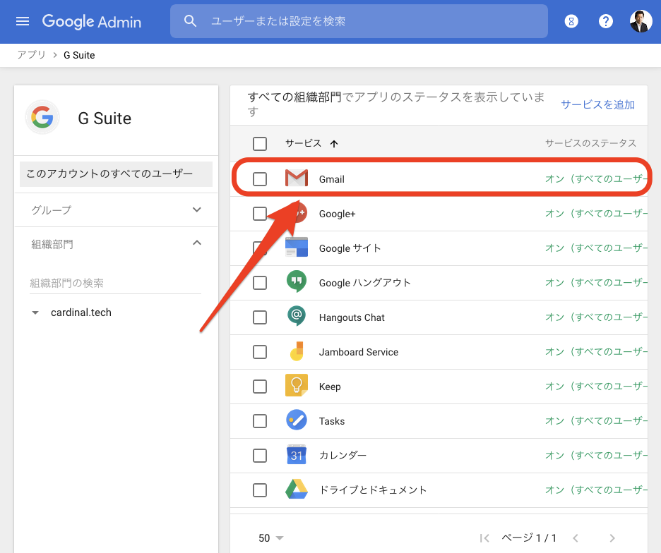Collapse the 組織部門 section

(196, 243)
